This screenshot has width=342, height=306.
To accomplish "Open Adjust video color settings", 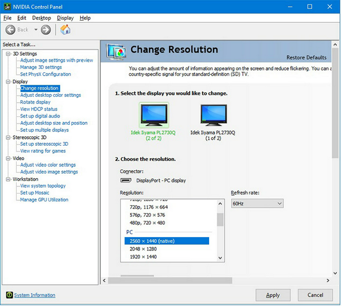I will coord(48,165).
